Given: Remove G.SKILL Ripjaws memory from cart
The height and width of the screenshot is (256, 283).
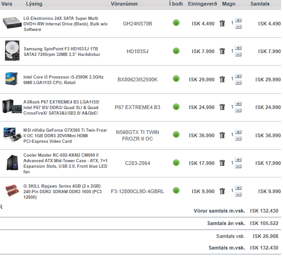Looking at the screenshot, I should pyautogui.click(x=222, y=191).
